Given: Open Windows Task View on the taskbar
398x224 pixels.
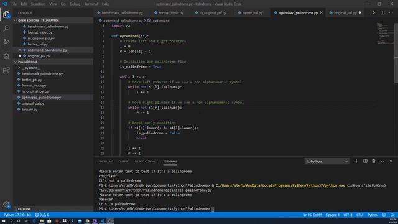Looking at the screenshot, I should (26, 221).
